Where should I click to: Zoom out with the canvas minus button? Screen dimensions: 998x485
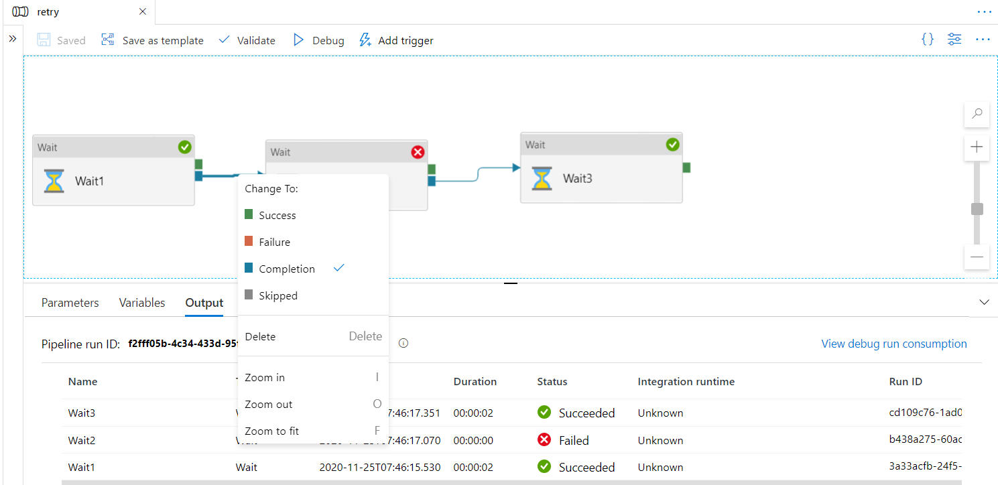point(977,257)
